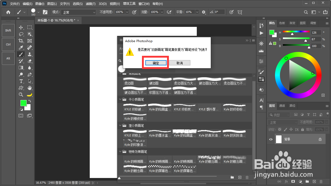
Task: Open brush preset picker dropdown arrow
Action: [x=39, y=12]
